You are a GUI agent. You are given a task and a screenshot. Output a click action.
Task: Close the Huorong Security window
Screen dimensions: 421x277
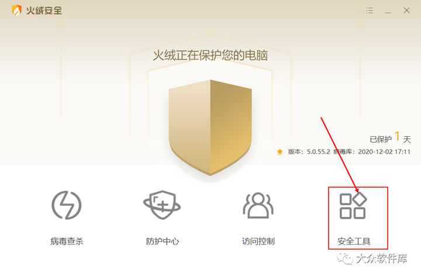tap(406, 10)
